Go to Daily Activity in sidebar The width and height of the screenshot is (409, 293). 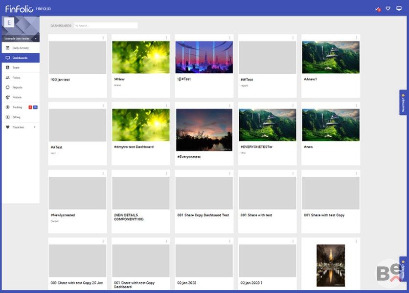tap(21, 48)
